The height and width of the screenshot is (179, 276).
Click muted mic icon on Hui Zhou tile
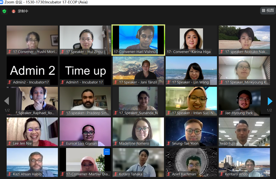(x=63, y=52)
